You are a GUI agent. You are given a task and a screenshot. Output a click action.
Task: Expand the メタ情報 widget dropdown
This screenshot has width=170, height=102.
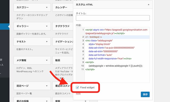pos(47,60)
